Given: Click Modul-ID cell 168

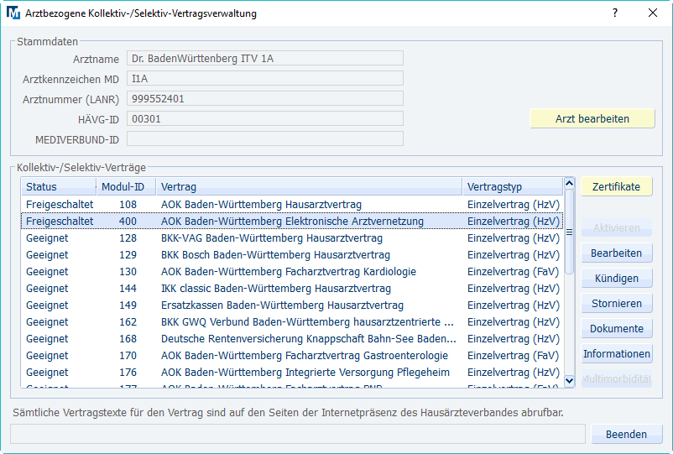Looking at the screenshot, I should click(x=128, y=338).
